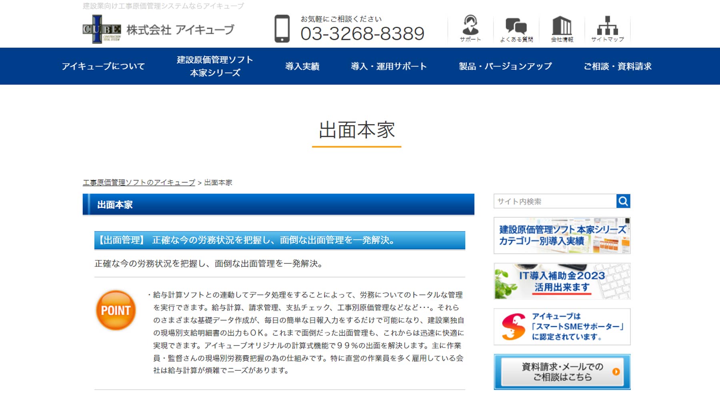Open the 導入・運用サポート menu item
Screen dimensions: 720x397
(x=389, y=66)
